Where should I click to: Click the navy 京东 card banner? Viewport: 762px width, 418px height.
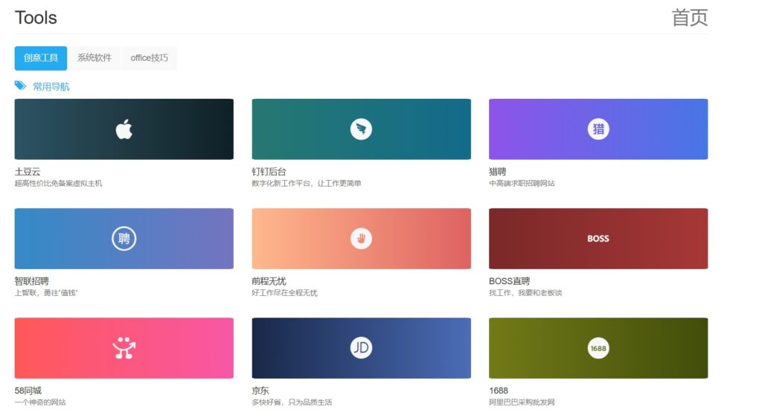pyautogui.click(x=361, y=348)
